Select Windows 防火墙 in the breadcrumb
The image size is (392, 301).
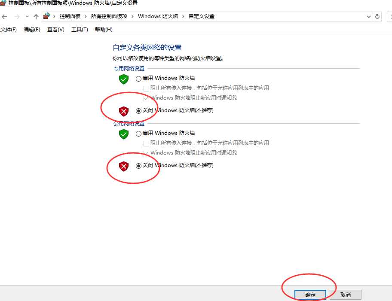[x=158, y=16]
